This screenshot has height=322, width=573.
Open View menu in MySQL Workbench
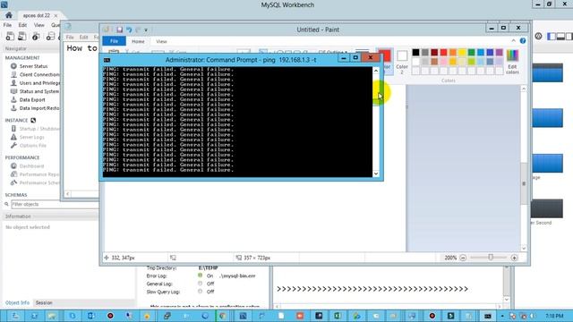(38, 25)
